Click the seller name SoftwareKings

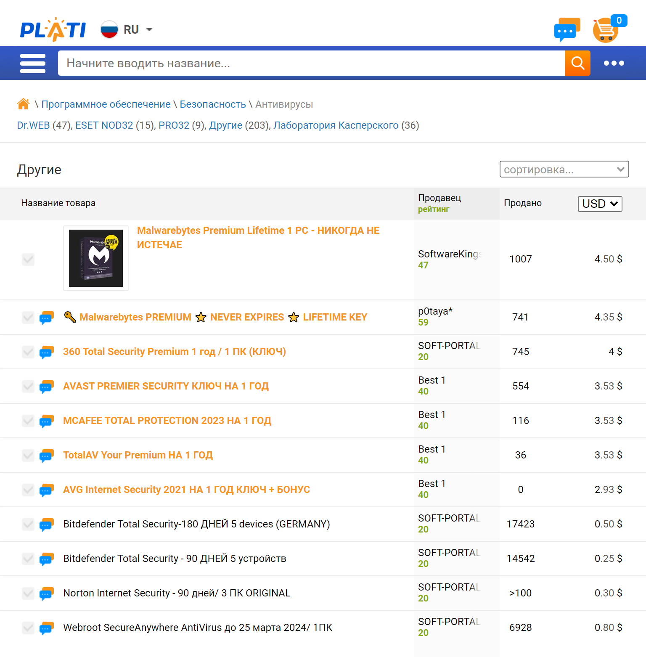point(450,254)
